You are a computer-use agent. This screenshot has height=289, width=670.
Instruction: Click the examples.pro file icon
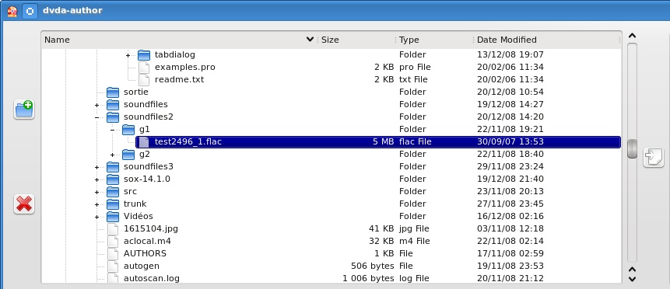144,67
